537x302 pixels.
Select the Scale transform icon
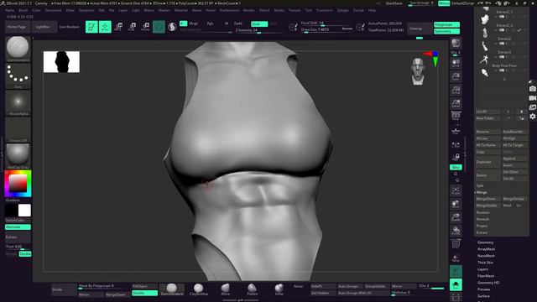132,27
